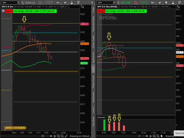The width and height of the screenshot is (184, 138).
Task: Open the studies flask icon on SPX chart
Action: click(72, 3)
